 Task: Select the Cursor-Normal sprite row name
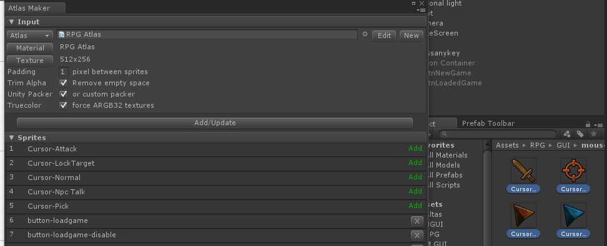click(54, 177)
